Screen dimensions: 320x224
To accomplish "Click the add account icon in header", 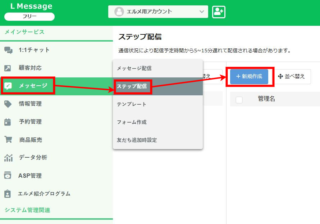I will [x=219, y=12].
